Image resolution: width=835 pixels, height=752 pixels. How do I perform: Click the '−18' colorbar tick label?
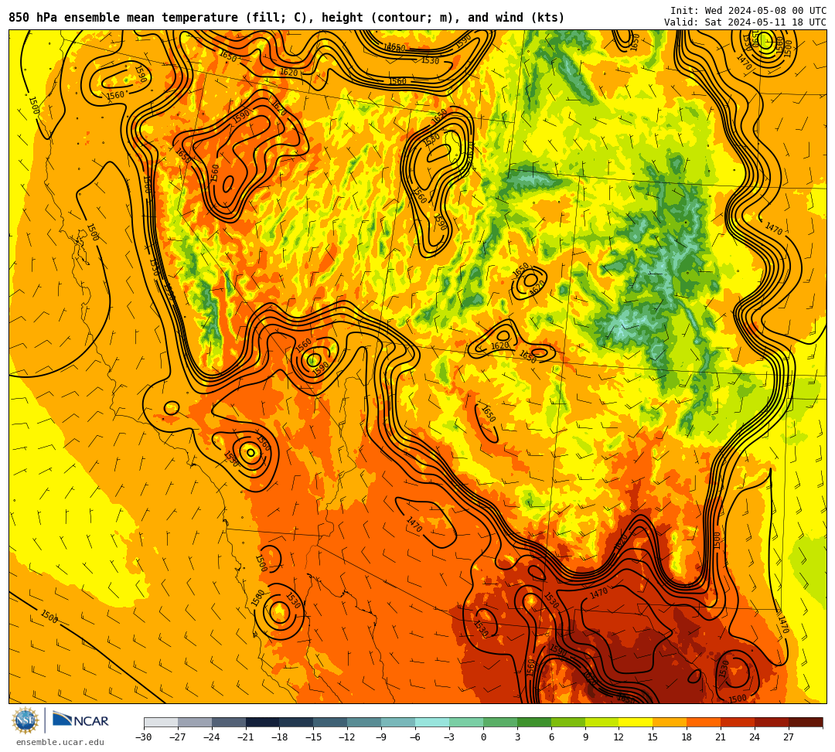280,737
